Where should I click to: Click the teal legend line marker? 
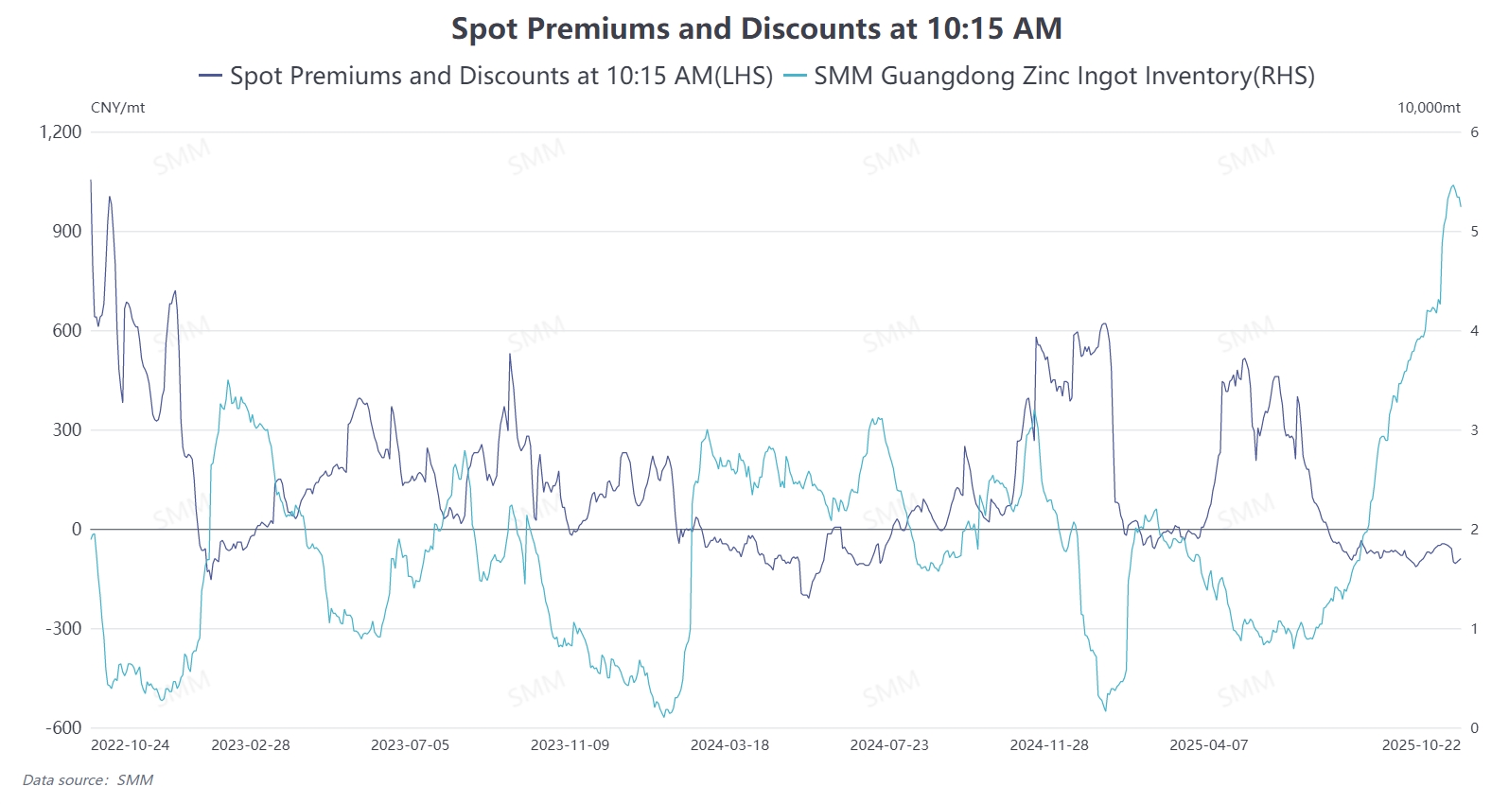tap(796, 76)
